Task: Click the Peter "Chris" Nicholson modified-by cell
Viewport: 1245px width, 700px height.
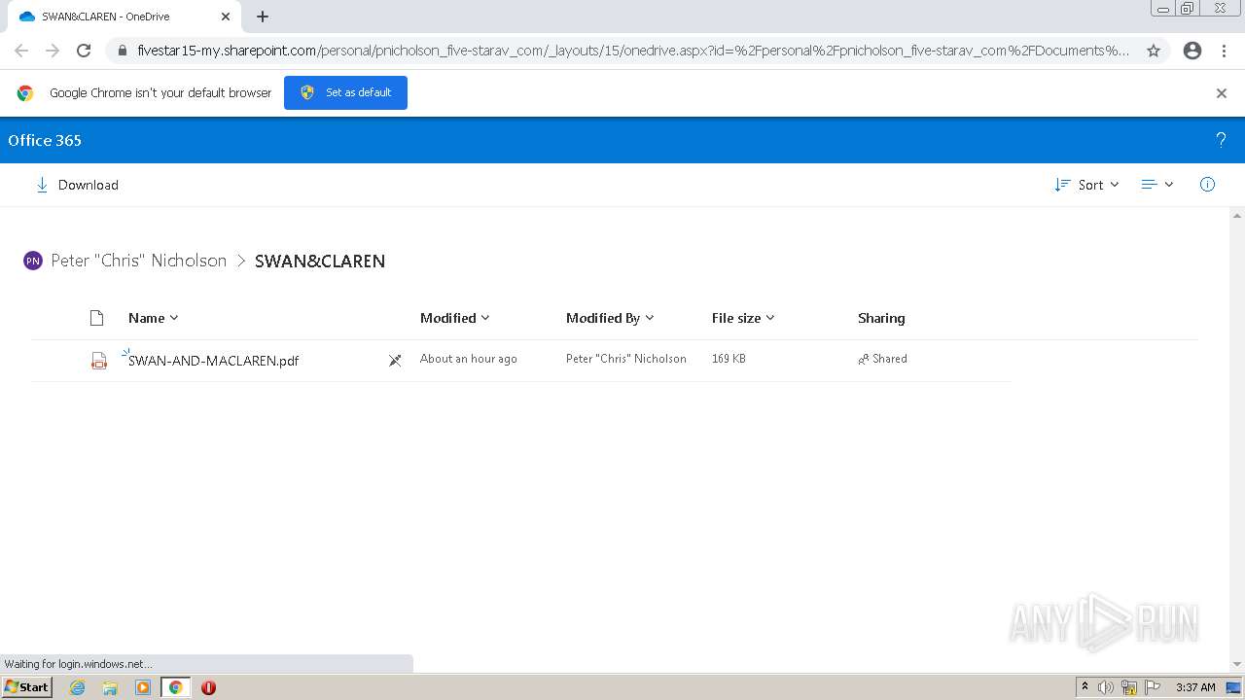Action: [626, 359]
